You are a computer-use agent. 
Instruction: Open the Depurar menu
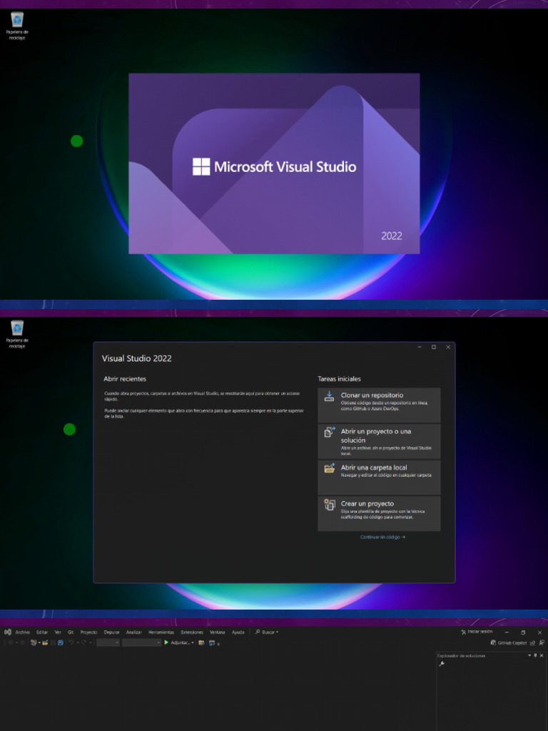[112, 632]
